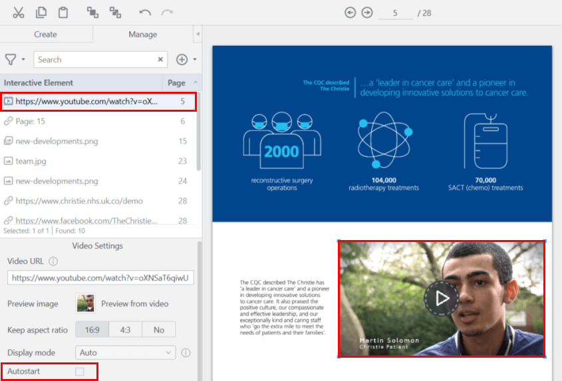Click the '104,000 radiotherapy treatments' text
This screenshot has width=562, height=381.
pyautogui.click(x=384, y=184)
